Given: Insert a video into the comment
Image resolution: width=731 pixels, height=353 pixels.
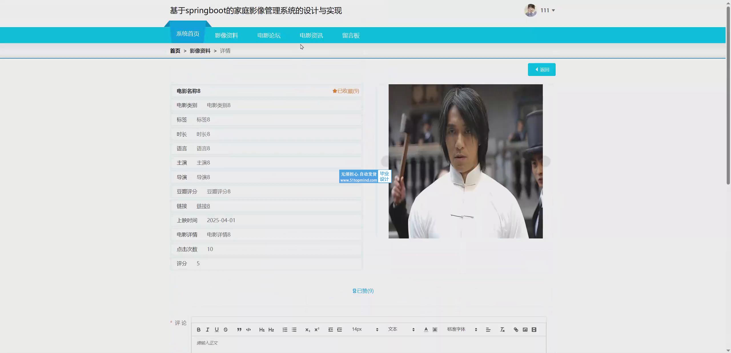Looking at the screenshot, I should click(534, 330).
